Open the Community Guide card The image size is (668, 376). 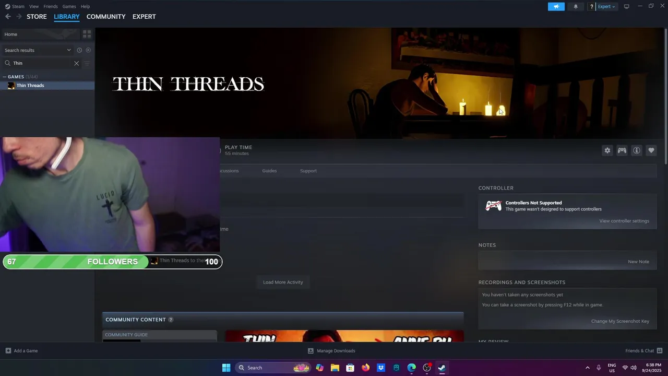pos(159,336)
